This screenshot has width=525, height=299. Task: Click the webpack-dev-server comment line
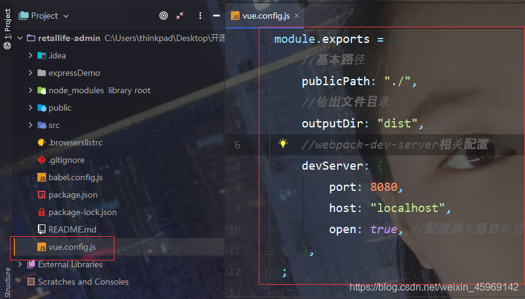click(395, 144)
